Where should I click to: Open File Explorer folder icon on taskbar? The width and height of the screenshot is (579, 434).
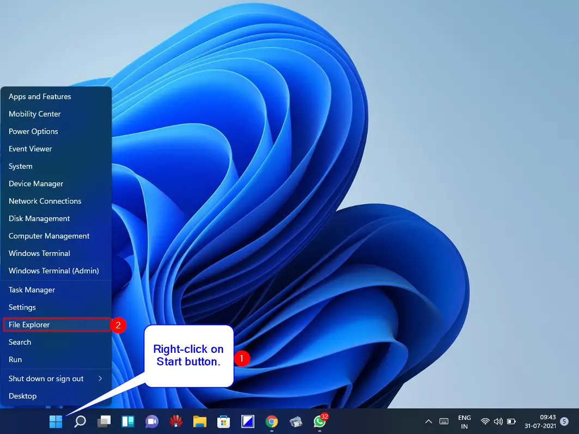[x=200, y=421]
